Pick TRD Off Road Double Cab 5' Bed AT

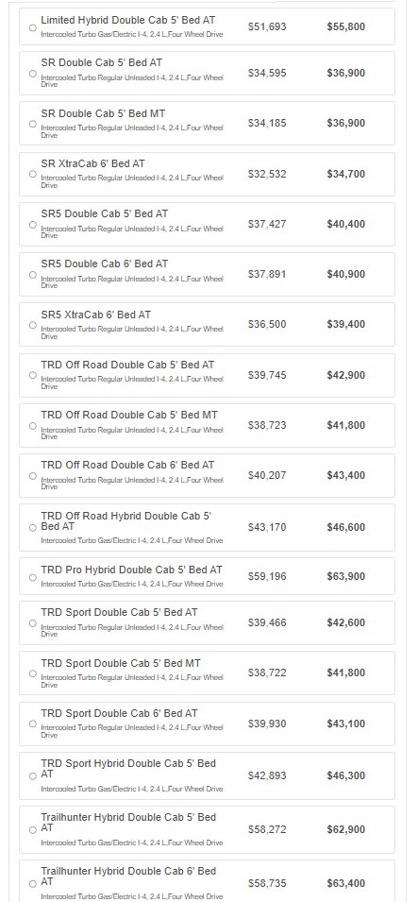click(x=33, y=375)
